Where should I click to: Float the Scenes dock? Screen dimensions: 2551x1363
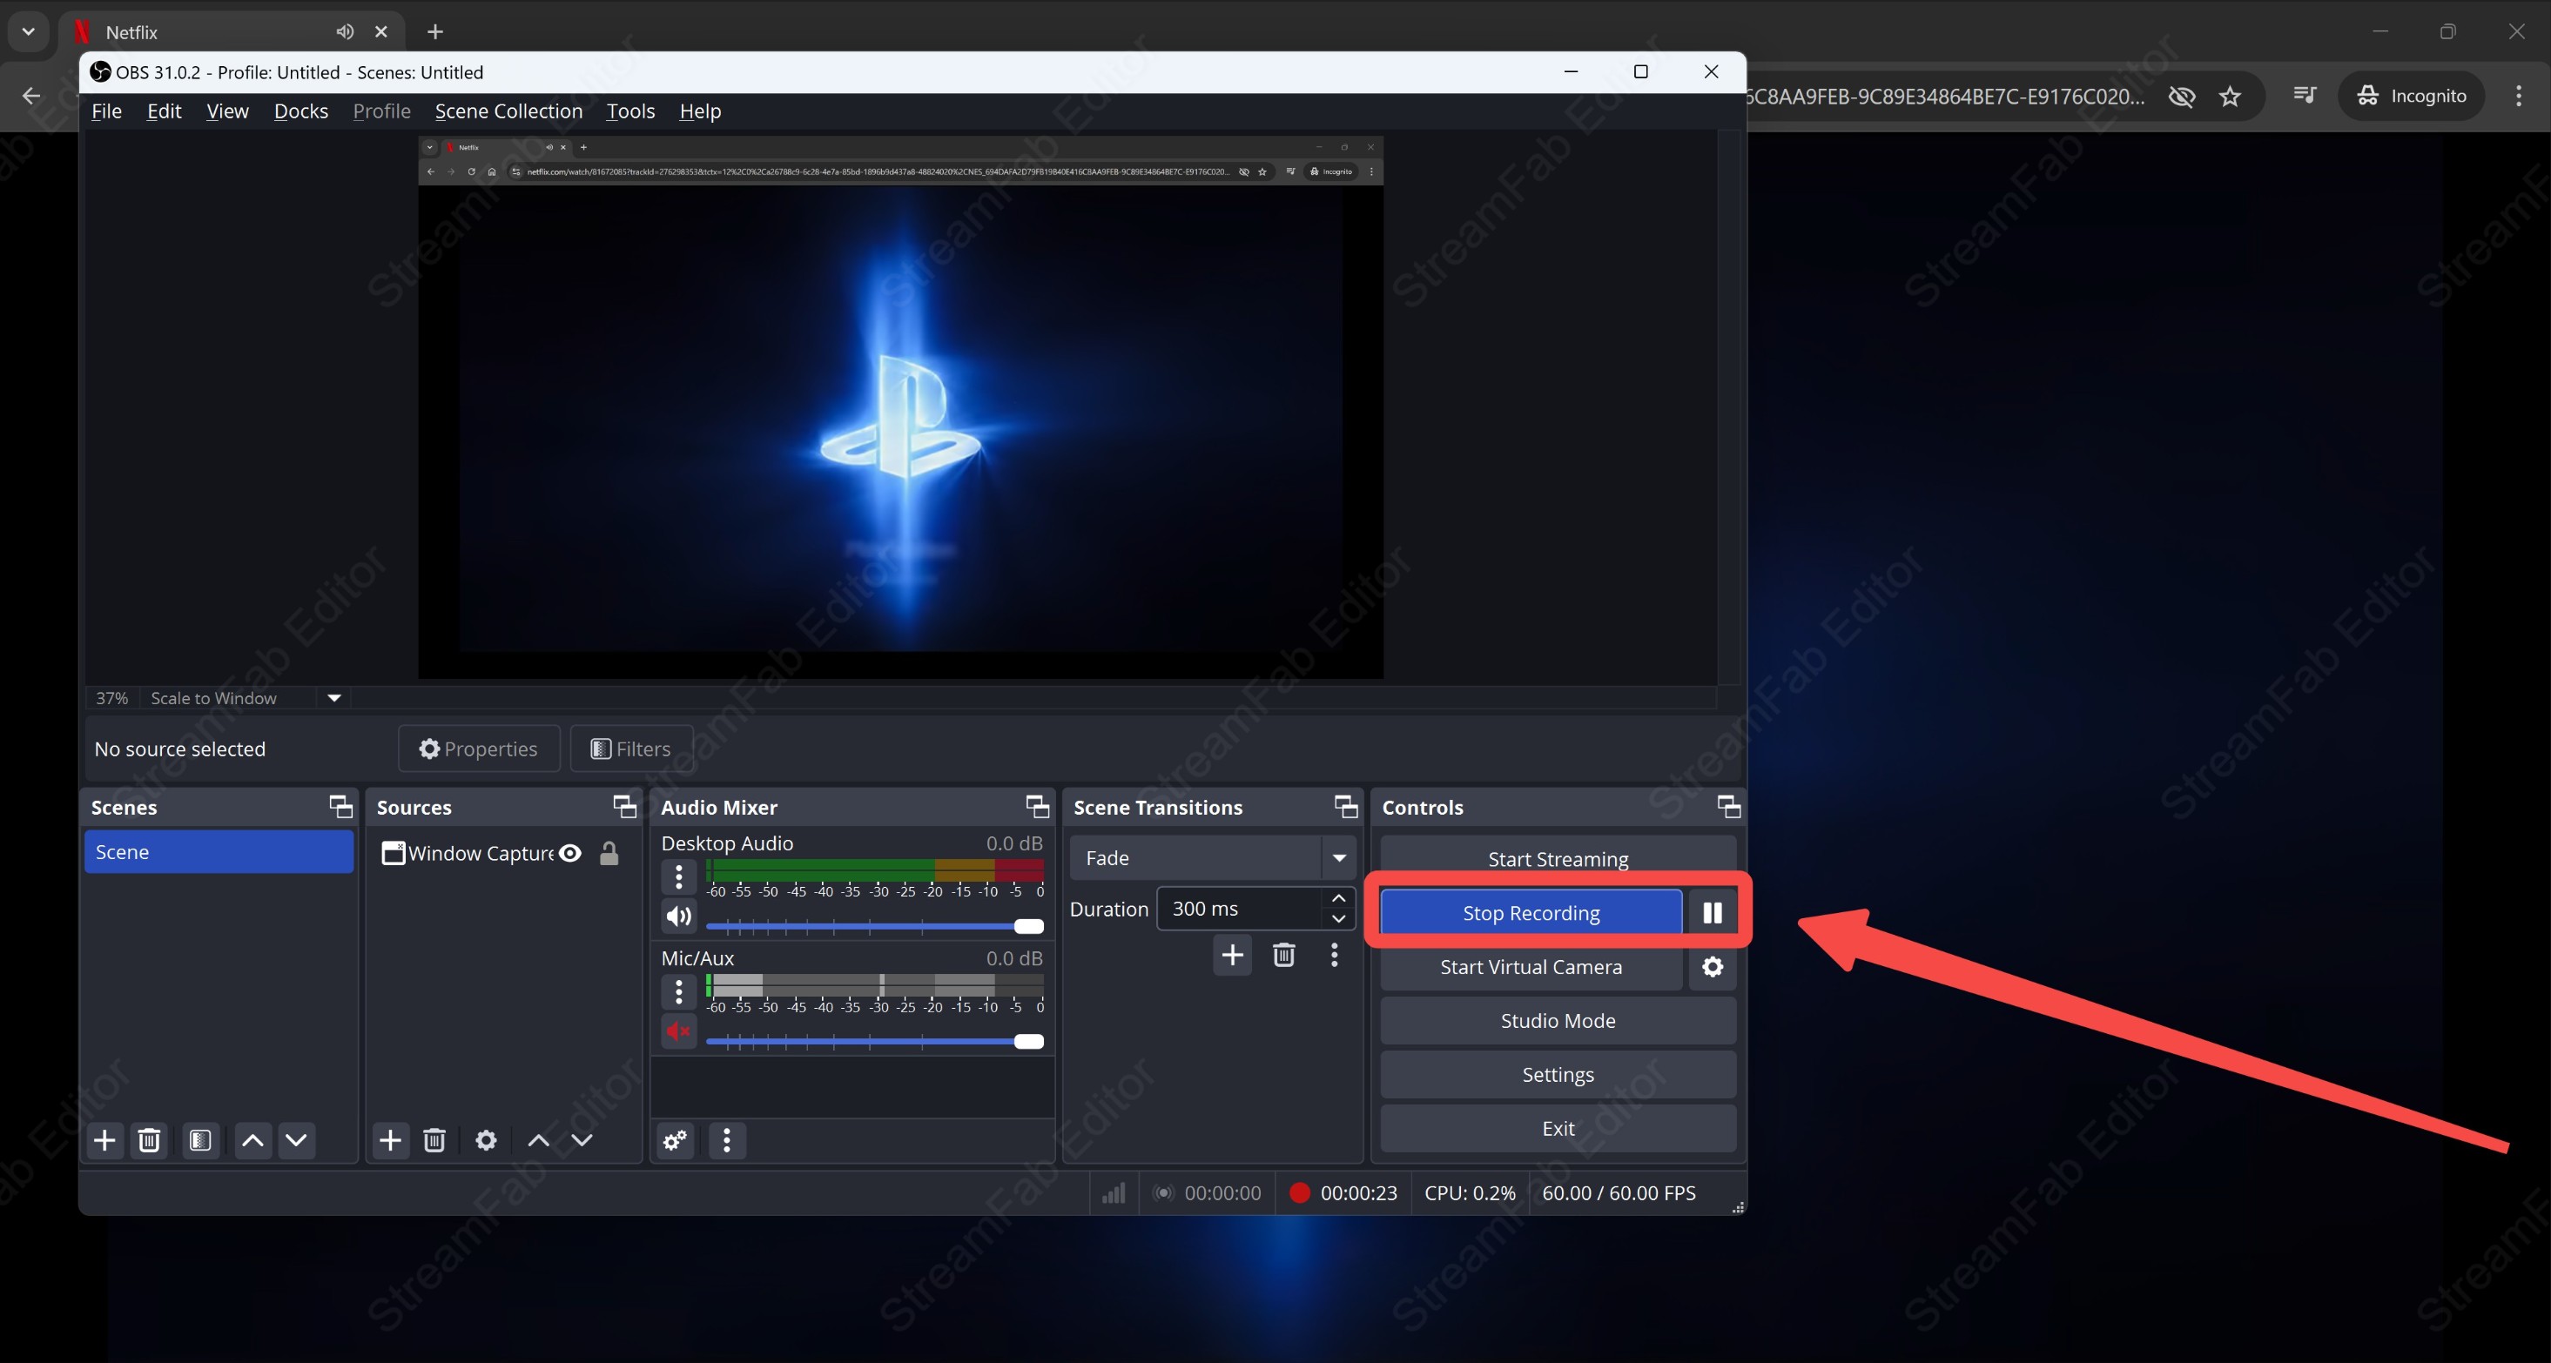click(340, 807)
